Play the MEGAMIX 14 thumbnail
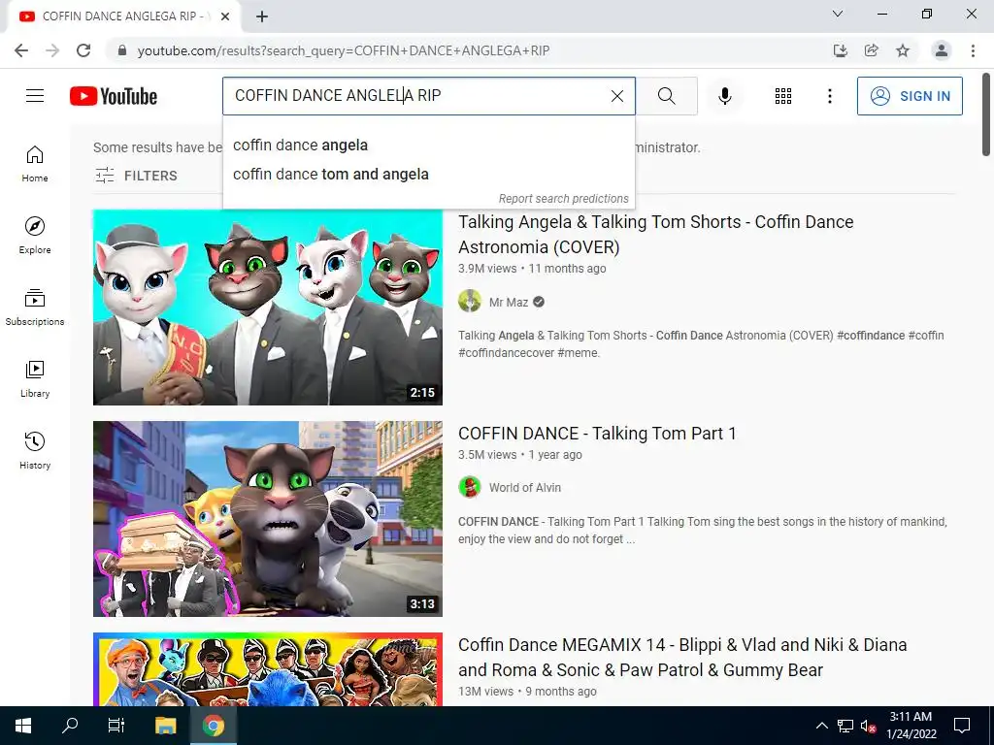 [x=268, y=669]
